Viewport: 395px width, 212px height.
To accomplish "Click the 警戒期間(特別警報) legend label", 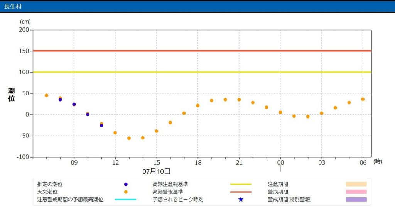I will [x=290, y=199].
